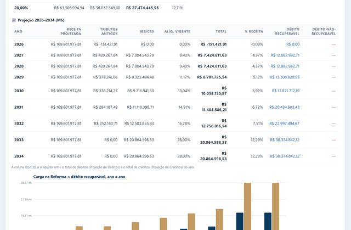This screenshot has height=230, width=351.
Task: Click the ALÍQ. VIGENTE column header
Action: (x=177, y=32)
